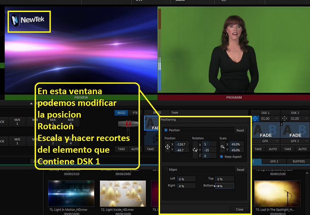Click the Edges Top percentage field
The image size is (310, 215).
pyautogui.click(x=224, y=179)
